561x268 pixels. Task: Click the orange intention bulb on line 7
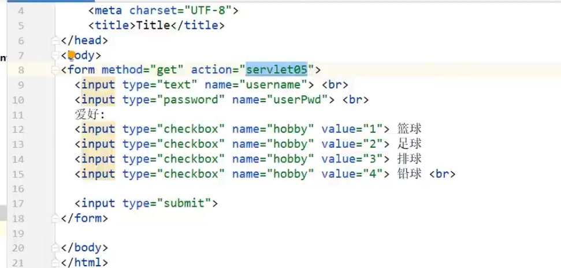coord(71,55)
